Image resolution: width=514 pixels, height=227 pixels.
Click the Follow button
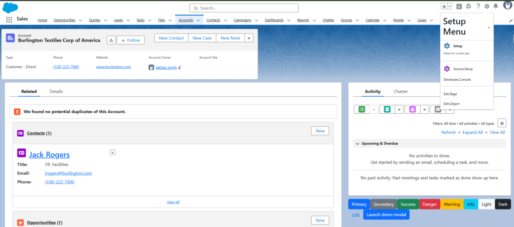coord(131,40)
